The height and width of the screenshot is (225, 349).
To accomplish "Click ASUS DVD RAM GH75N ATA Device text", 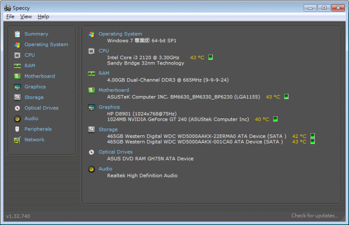I will (150, 159).
